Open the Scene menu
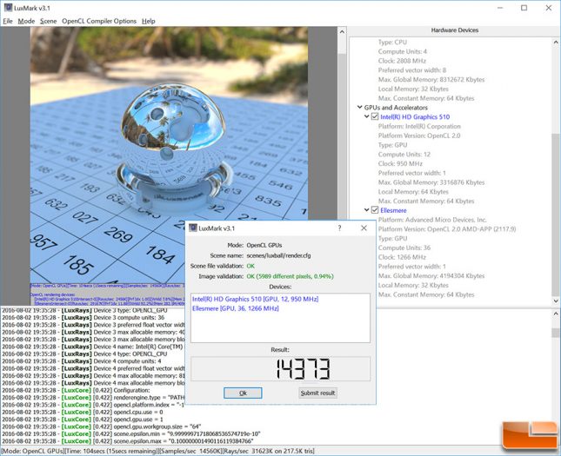This screenshot has width=561, height=456. [49, 21]
